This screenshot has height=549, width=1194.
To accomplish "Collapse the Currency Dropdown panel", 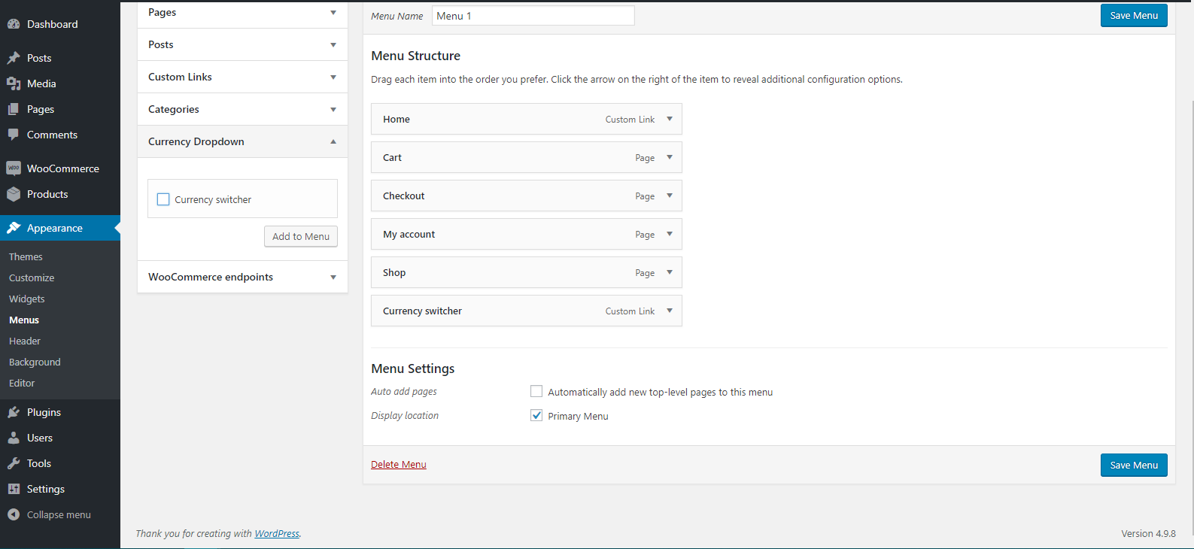I will [x=333, y=141].
